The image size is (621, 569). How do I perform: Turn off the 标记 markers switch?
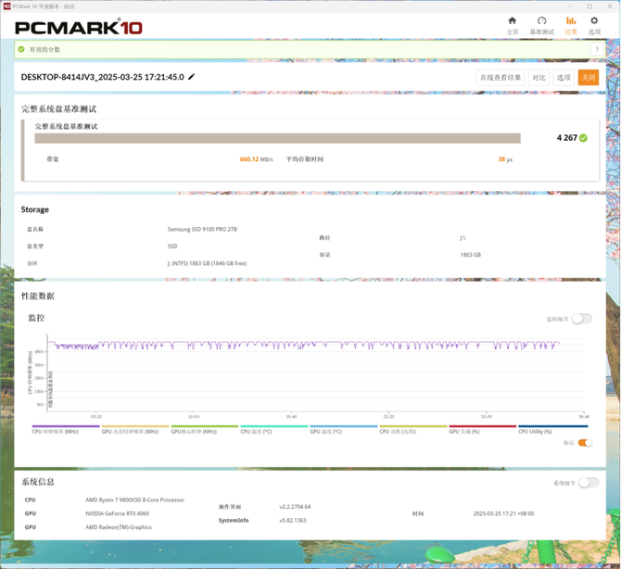pyautogui.click(x=585, y=443)
